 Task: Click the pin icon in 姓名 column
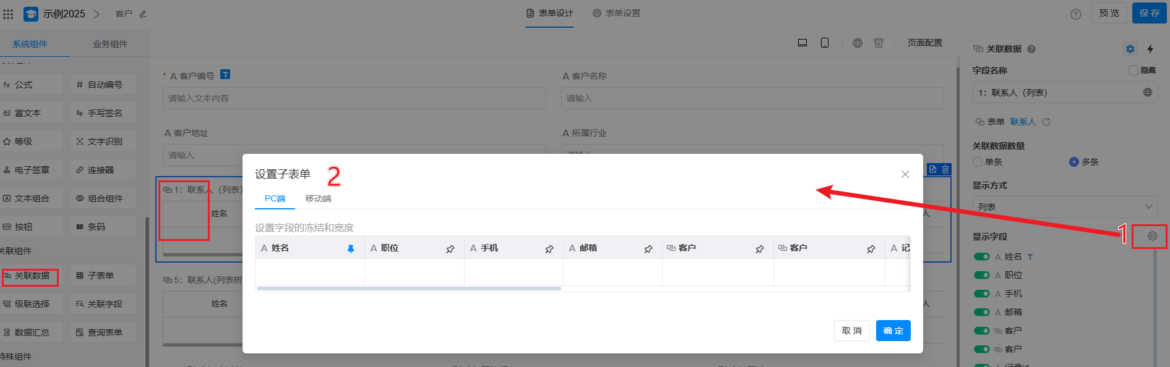tap(351, 249)
